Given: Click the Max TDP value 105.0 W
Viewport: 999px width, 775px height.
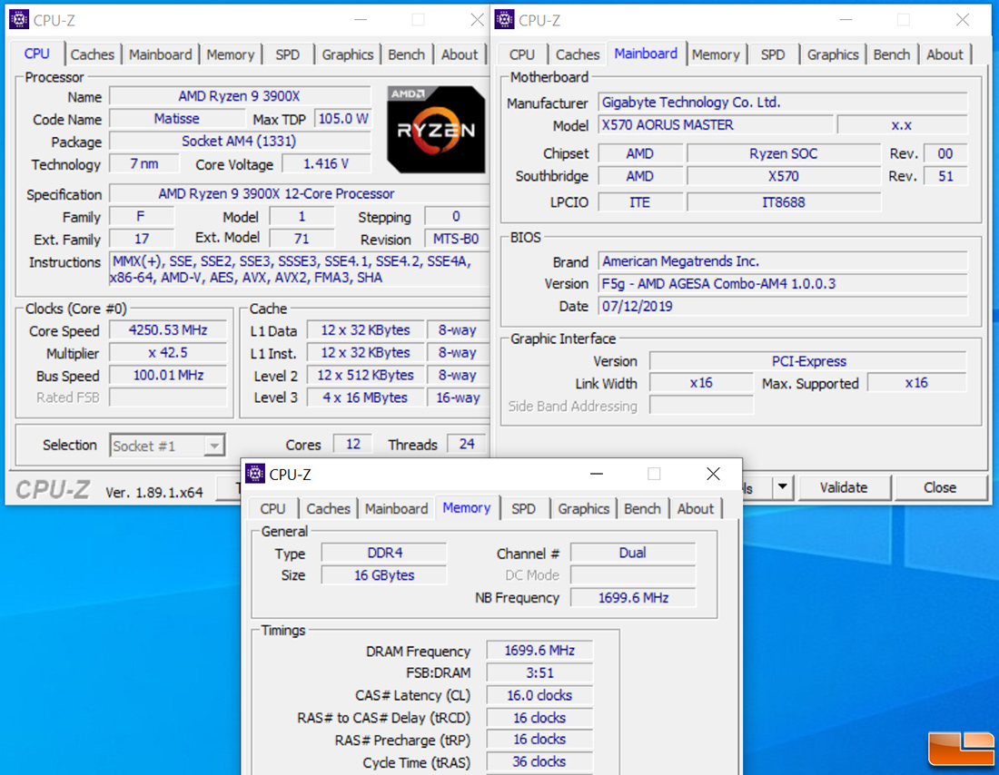Looking at the screenshot, I should click(343, 119).
